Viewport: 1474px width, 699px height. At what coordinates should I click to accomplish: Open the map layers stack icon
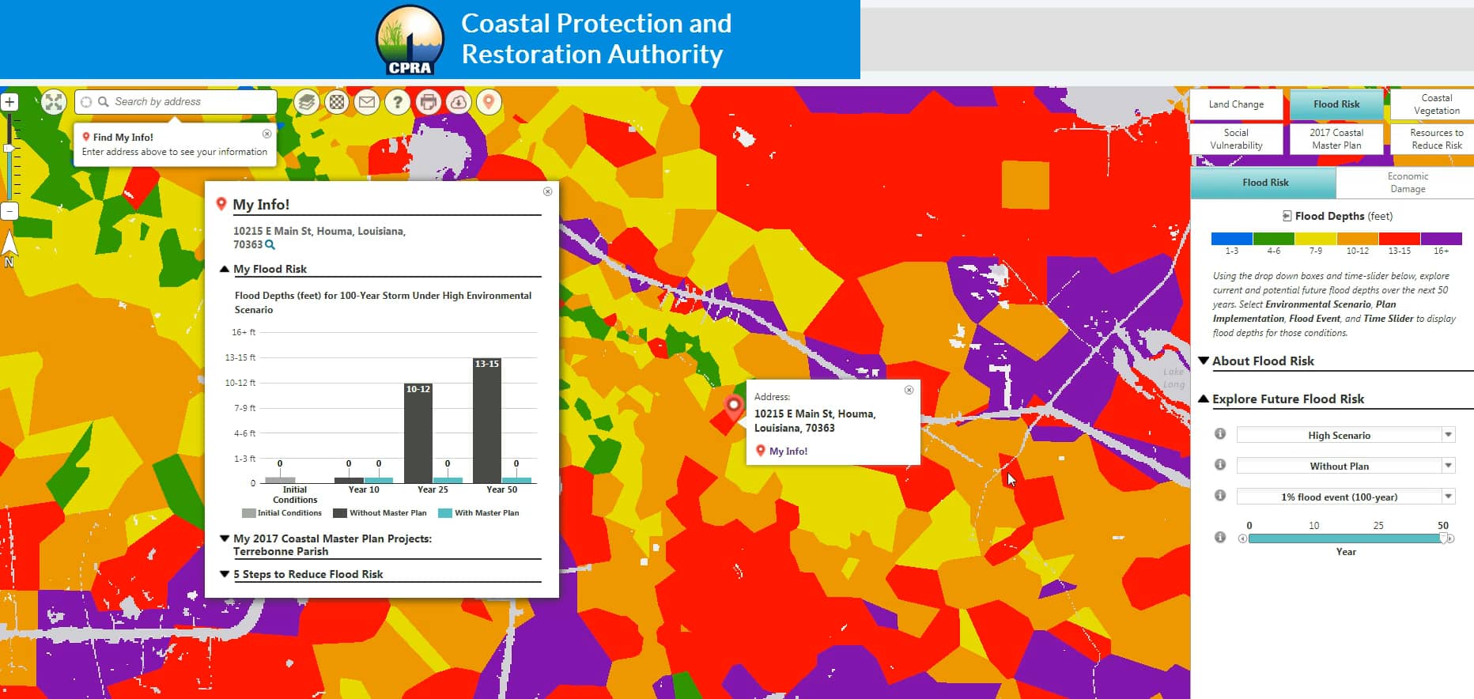click(307, 102)
